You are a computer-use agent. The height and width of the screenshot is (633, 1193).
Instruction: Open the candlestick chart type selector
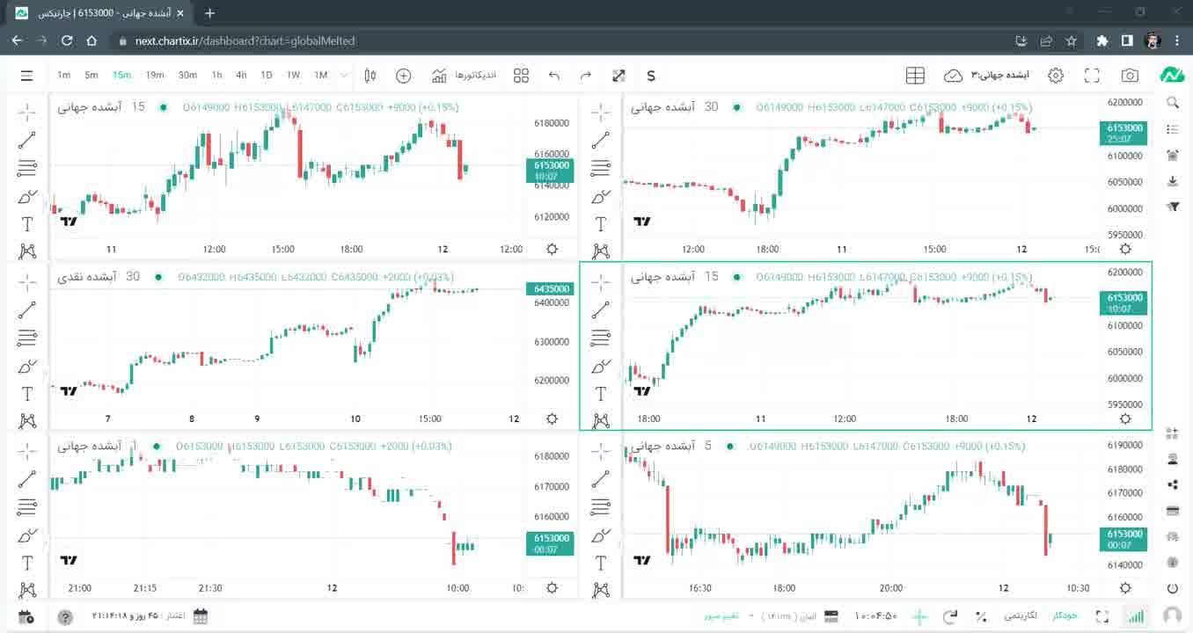click(370, 76)
